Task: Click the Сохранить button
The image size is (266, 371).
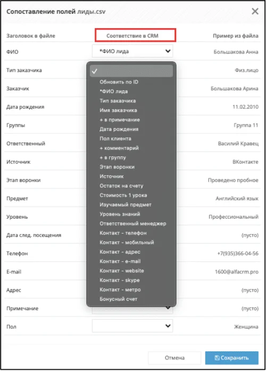Action: (232, 358)
